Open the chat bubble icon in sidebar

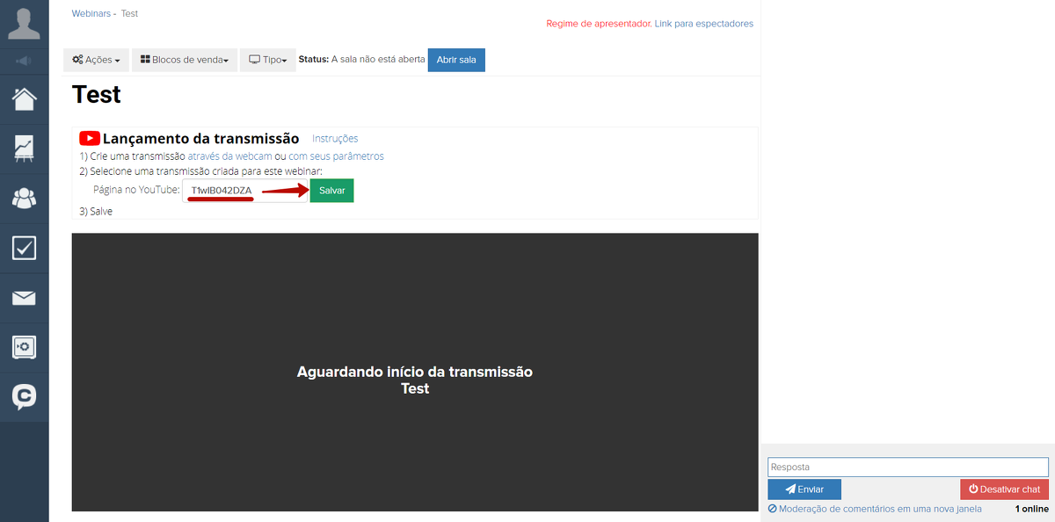pos(24,397)
